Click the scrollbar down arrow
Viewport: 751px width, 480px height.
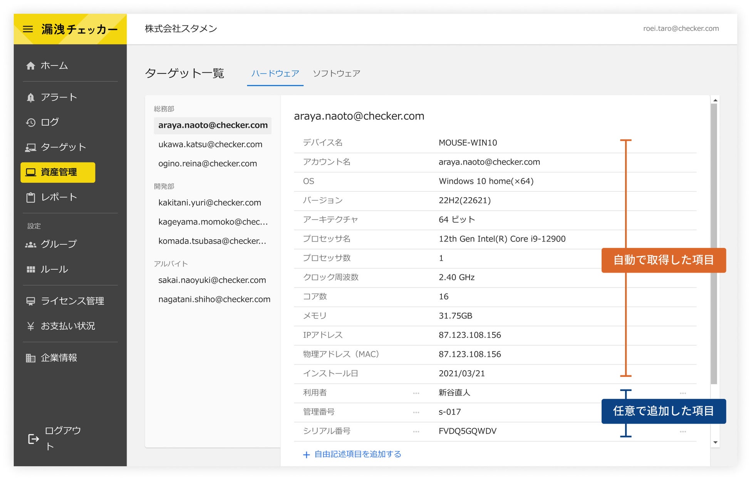point(715,443)
